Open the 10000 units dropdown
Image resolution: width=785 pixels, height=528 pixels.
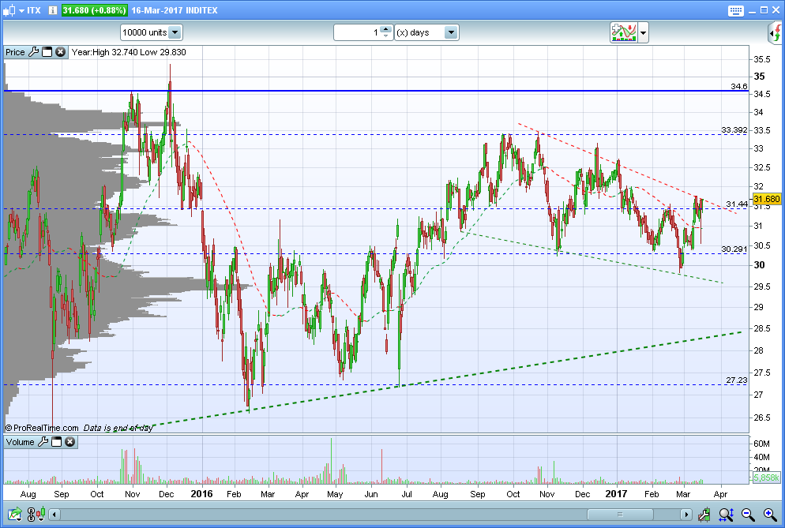pos(151,32)
